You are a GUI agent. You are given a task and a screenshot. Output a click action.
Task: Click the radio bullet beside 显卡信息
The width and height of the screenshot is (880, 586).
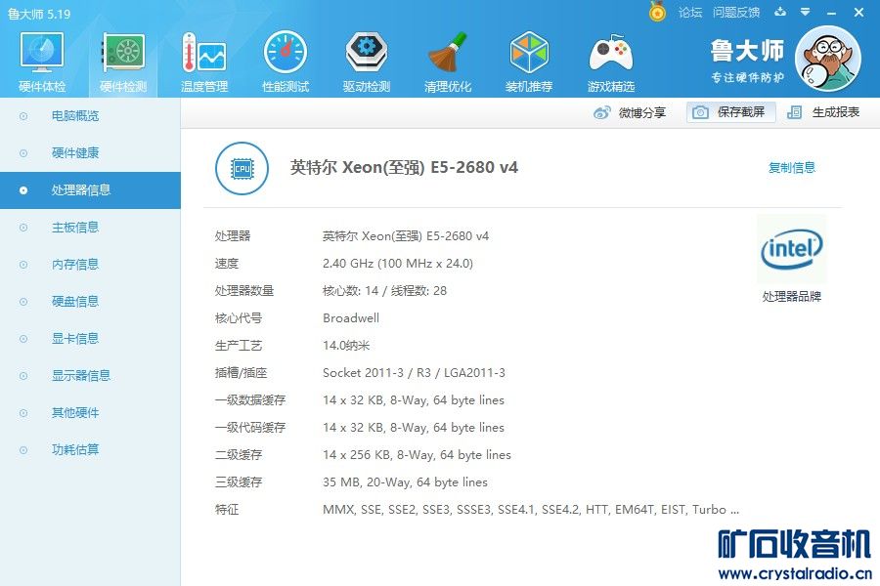(23, 338)
